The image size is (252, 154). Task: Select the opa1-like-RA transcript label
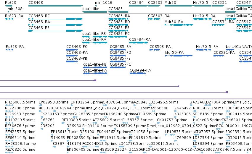coord(94,40)
